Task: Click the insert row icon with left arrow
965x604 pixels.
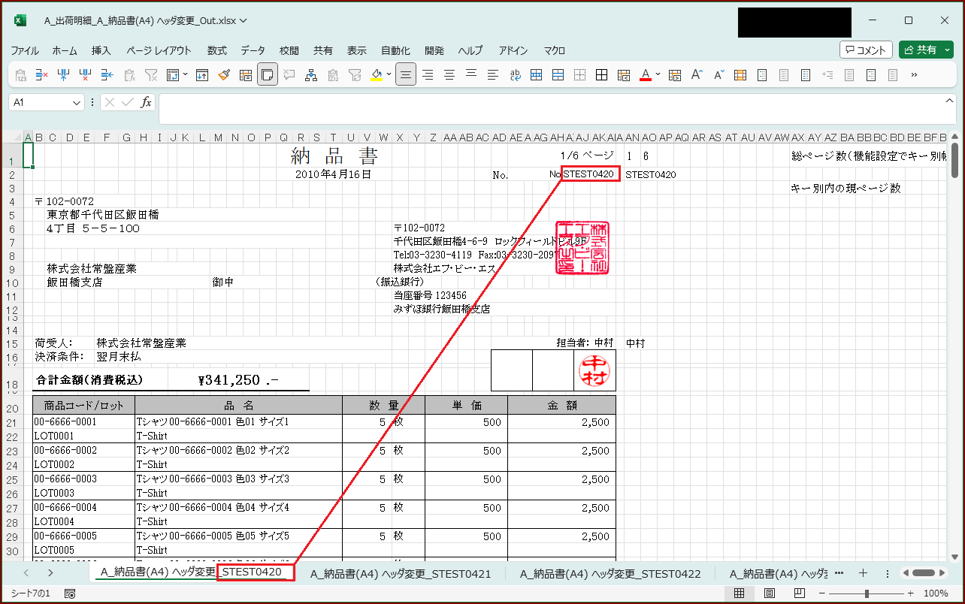Action: [107, 74]
